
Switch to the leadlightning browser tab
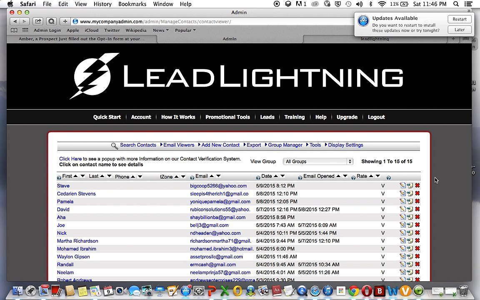pos(375,39)
